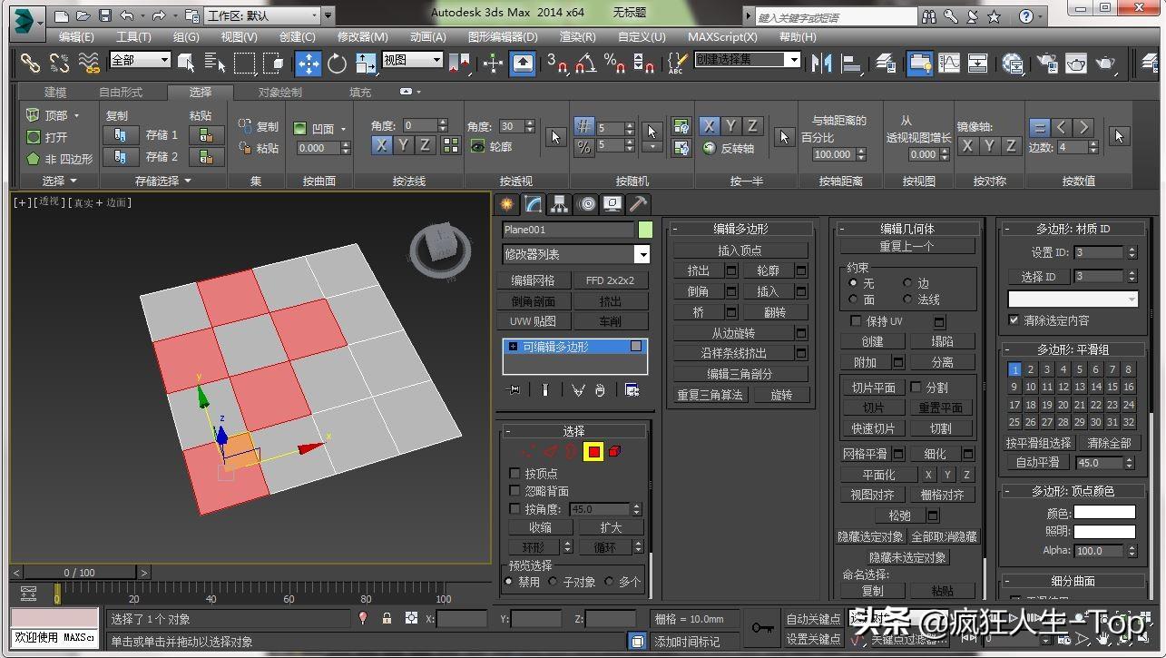1166x658 pixels.
Task: Toggle the 保持 UV checkbox
Action: (x=855, y=321)
